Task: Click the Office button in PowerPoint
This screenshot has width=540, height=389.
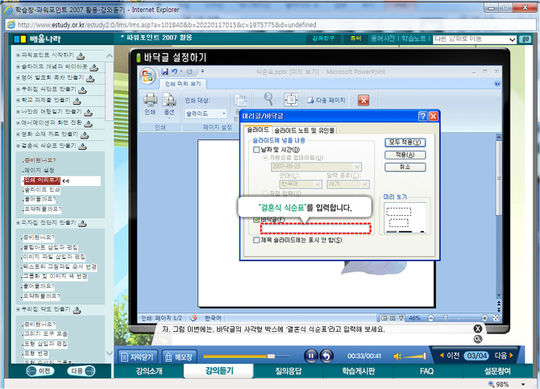Action: pyautogui.click(x=147, y=76)
